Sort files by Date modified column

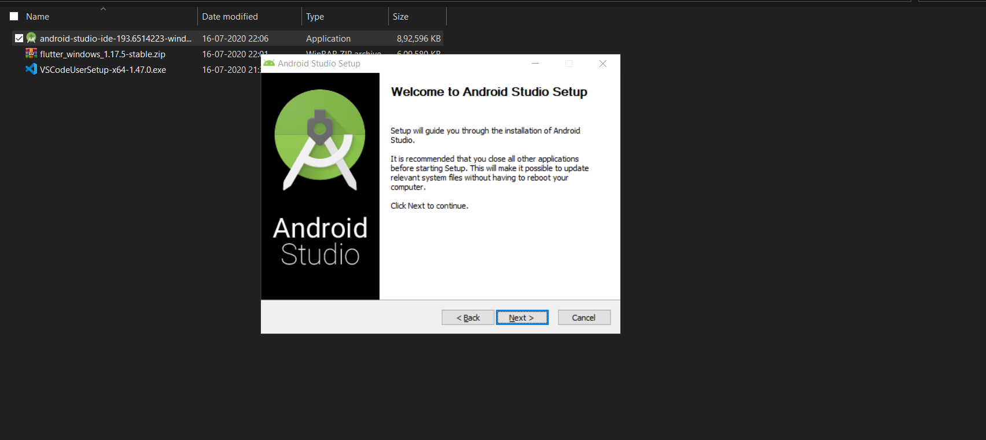click(x=230, y=17)
